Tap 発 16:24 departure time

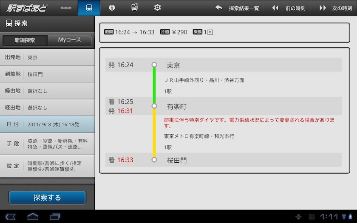121,65
